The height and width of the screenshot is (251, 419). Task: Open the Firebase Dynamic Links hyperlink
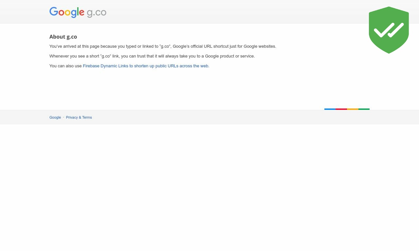click(x=146, y=66)
